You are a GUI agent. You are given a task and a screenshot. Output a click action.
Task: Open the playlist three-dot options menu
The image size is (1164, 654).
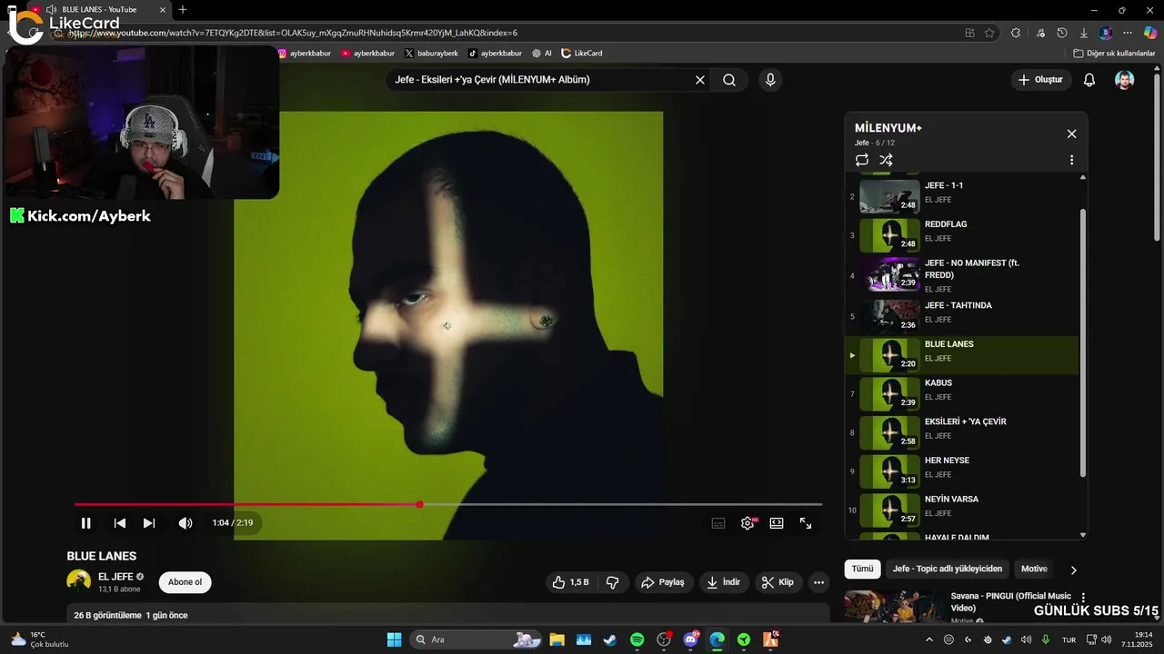tap(1071, 160)
